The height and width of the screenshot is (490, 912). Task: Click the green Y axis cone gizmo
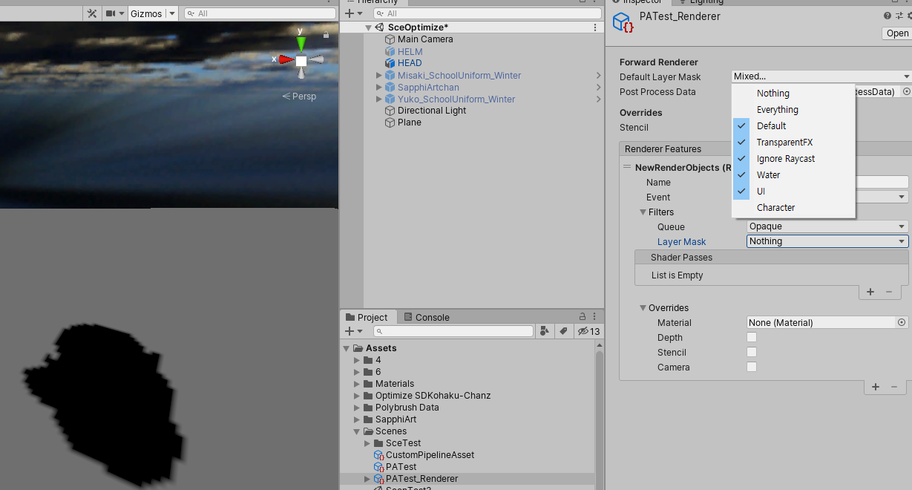301,43
